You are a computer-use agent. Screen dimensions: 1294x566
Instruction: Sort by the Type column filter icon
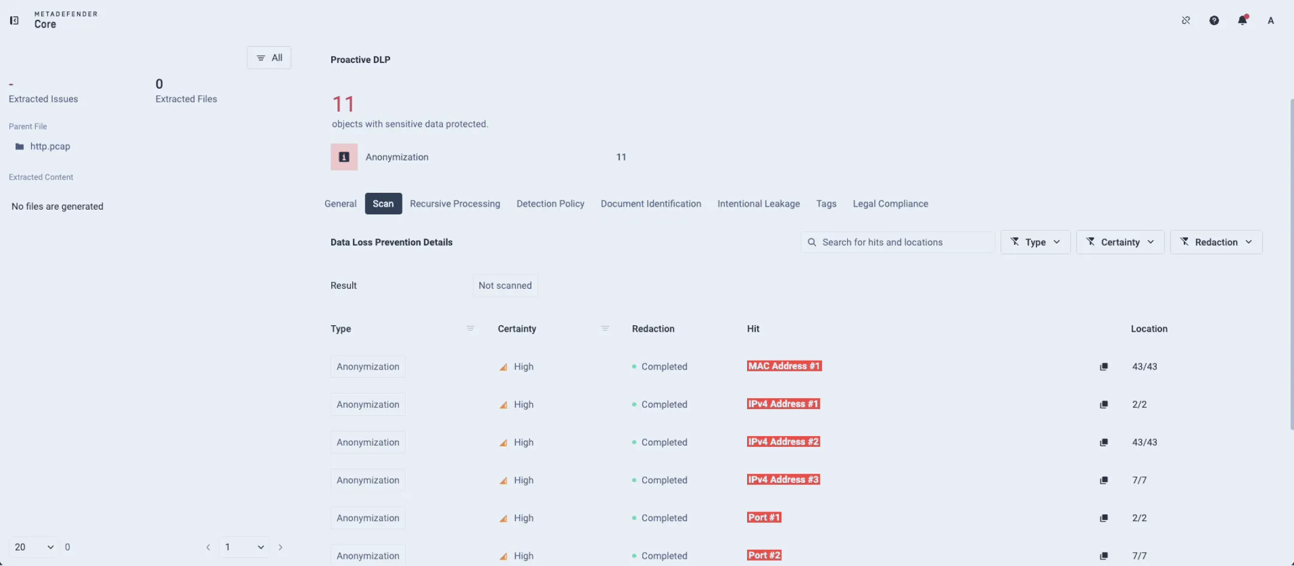pyautogui.click(x=470, y=328)
